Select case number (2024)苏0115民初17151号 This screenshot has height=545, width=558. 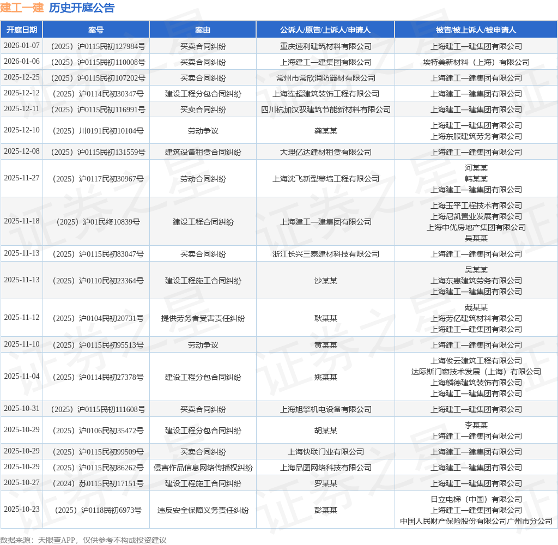pos(98,483)
